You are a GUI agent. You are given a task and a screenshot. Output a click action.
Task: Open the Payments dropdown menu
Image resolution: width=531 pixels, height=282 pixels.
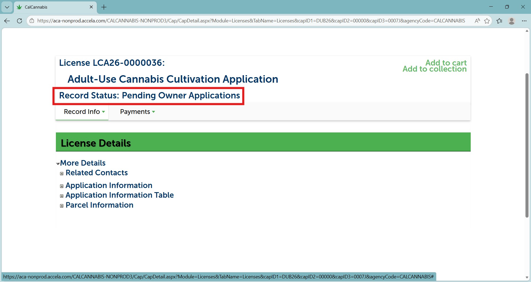(x=137, y=112)
